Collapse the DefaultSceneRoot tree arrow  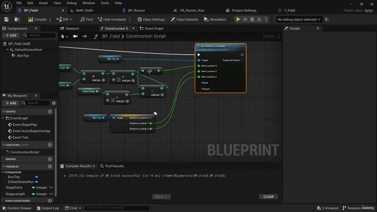pos(8,49)
